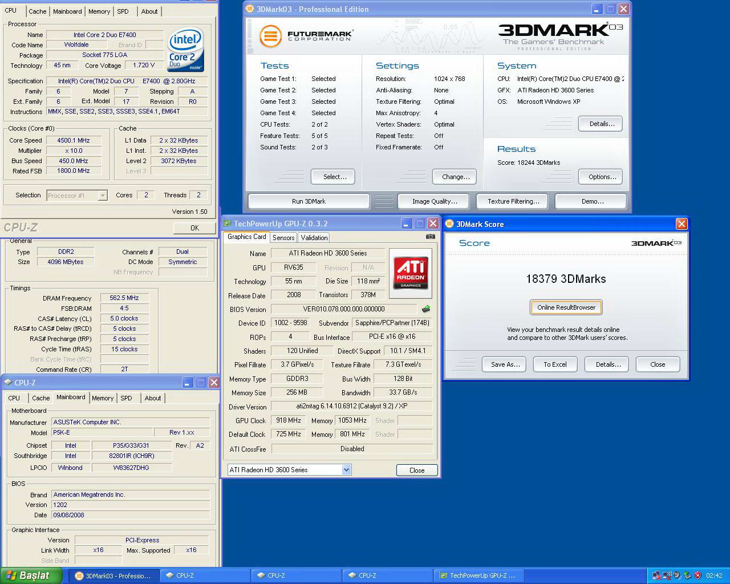Click the taskbar clock showing 02:42

tap(713, 575)
